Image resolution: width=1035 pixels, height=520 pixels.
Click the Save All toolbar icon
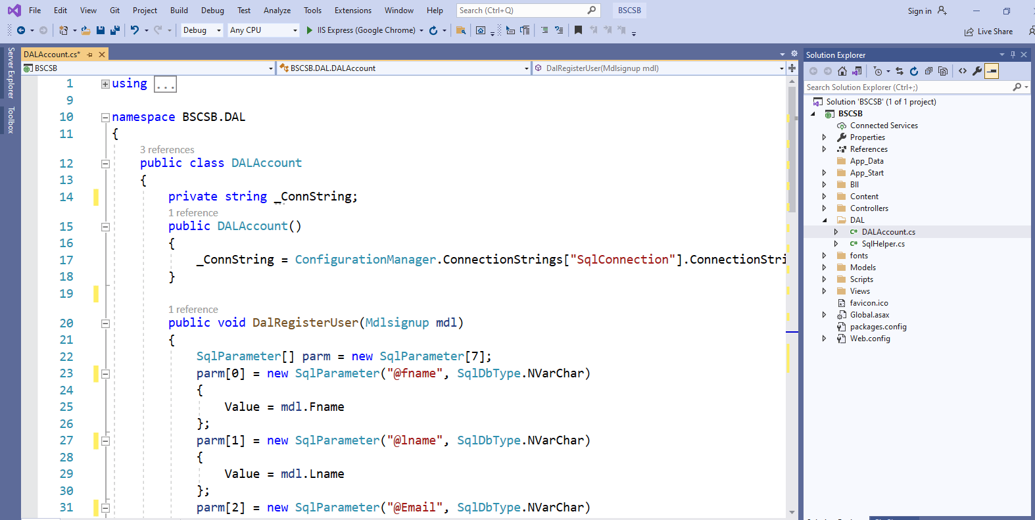click(115, 30)
